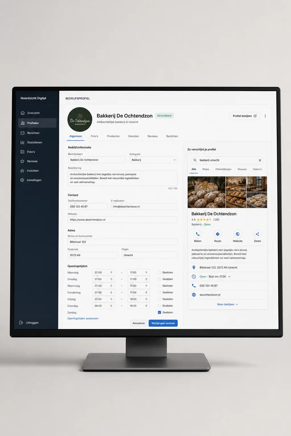Viewport: 291px width, 436px height.
Task: Click Openingstijden aanpassen link
Action: [83, 318]
